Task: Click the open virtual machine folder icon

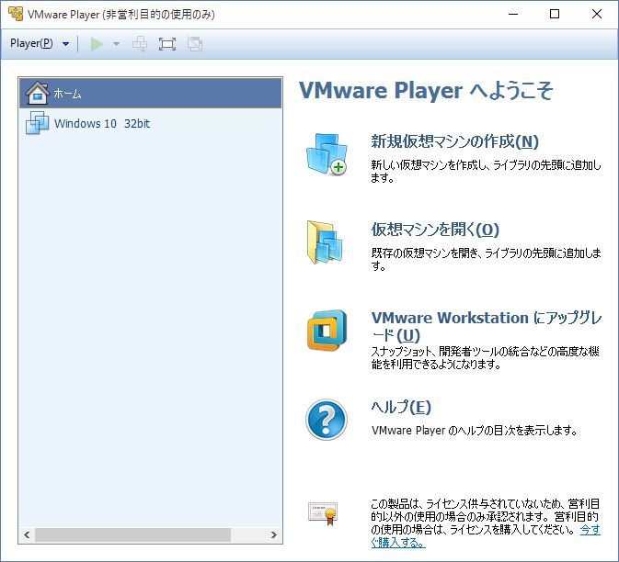Action: (326, 243)
